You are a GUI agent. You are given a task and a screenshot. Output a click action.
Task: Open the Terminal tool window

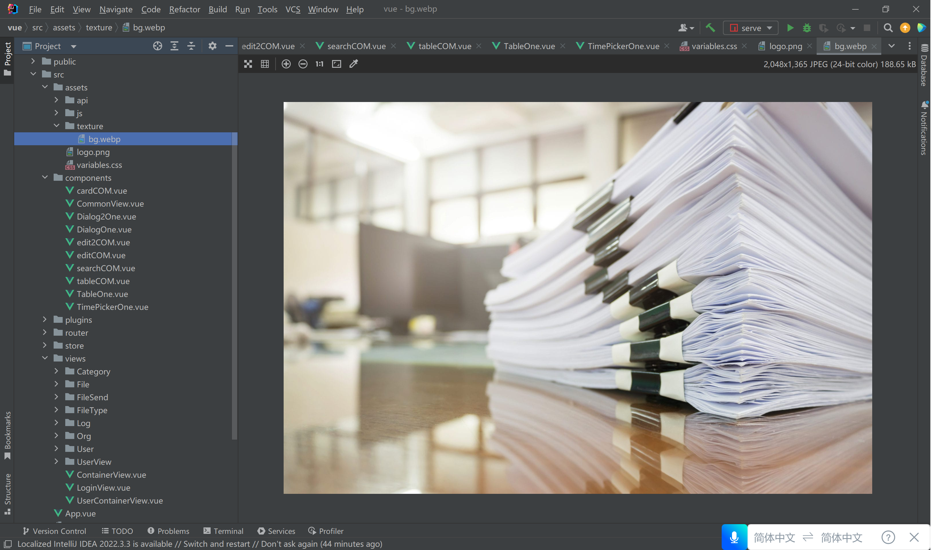(223, 531)
